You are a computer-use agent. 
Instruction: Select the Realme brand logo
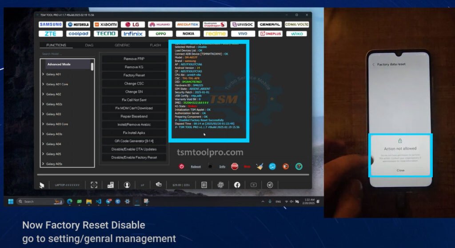[216, 34]
